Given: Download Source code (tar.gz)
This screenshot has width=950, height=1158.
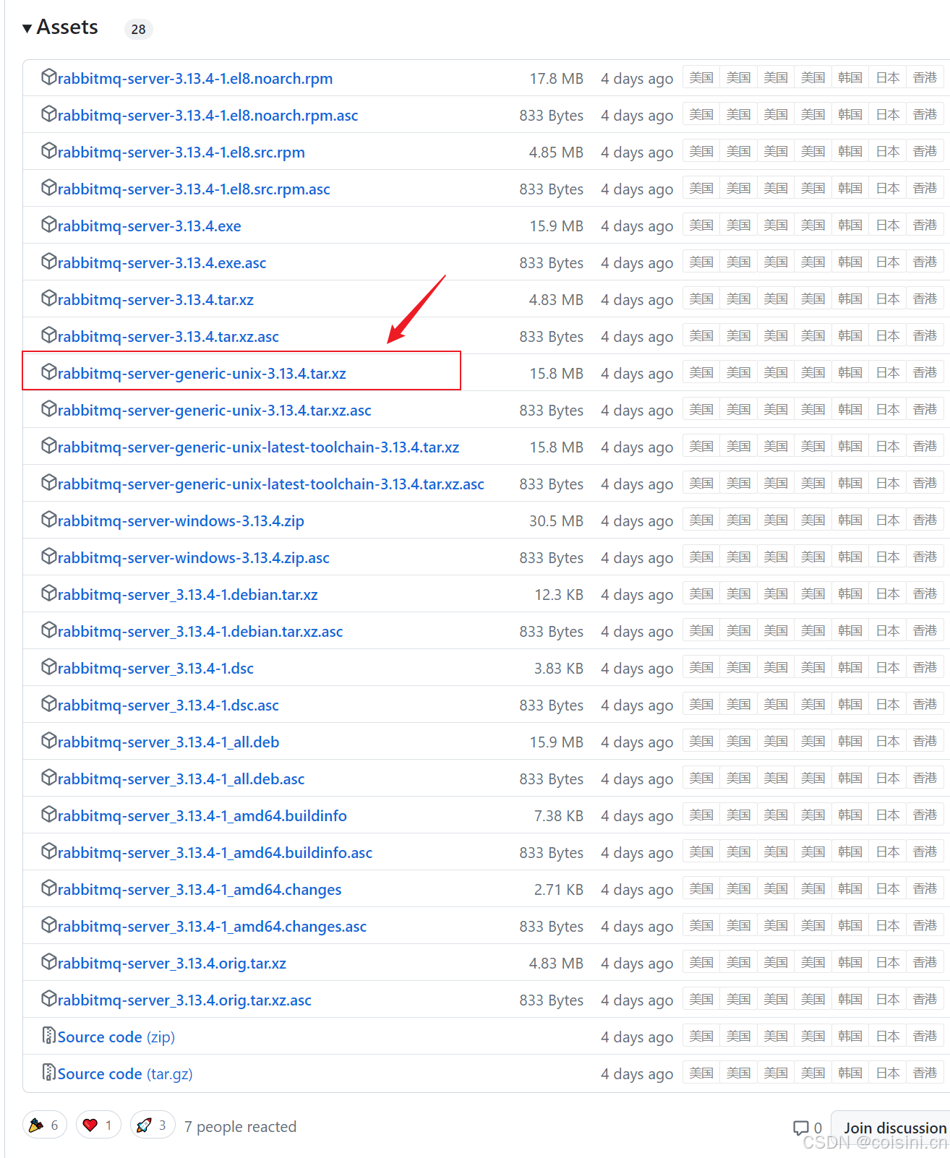Looking at the screenshot, I should [x=125, y=1074].
